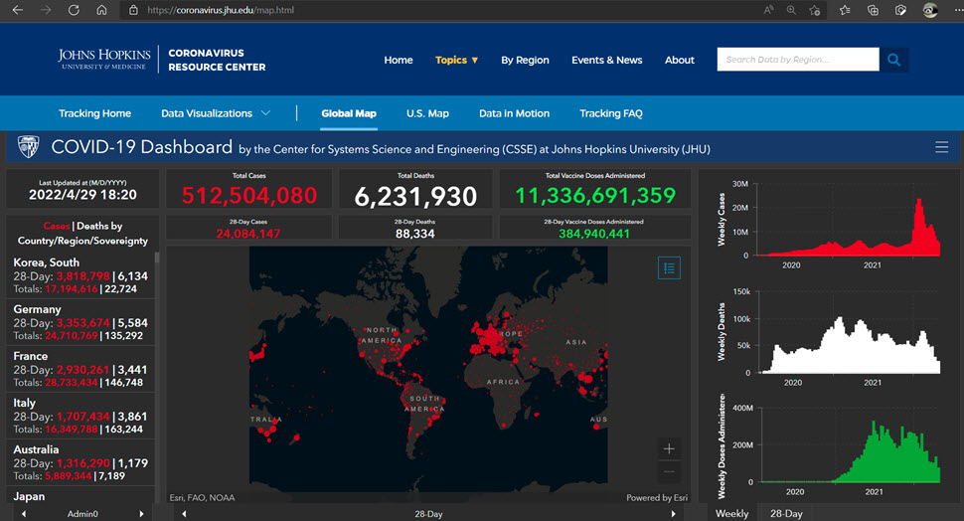Open Events & News nav item
This screenshot has height=521, width=964.
click(607, 60)
